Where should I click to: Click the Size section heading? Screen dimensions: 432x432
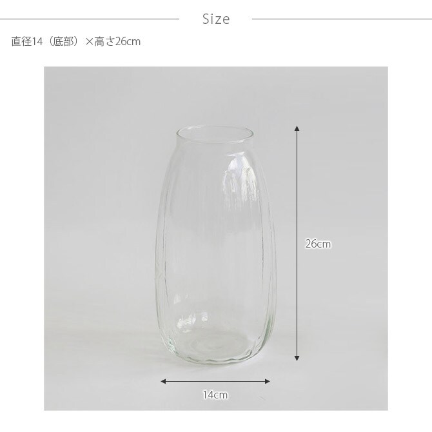(x=216, y=19)
